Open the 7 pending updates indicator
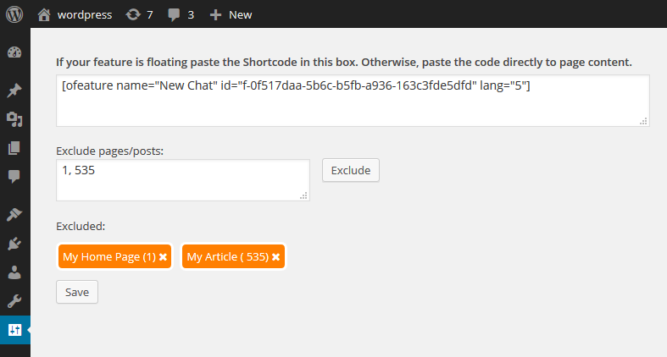 click(139, 15)
